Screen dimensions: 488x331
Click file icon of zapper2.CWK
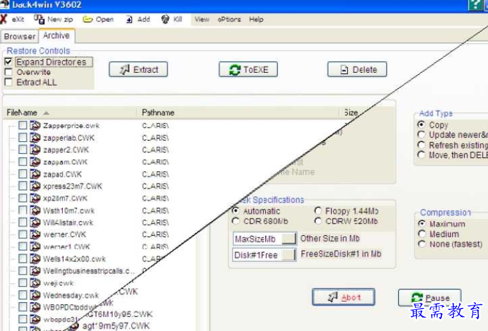point(35,150)
